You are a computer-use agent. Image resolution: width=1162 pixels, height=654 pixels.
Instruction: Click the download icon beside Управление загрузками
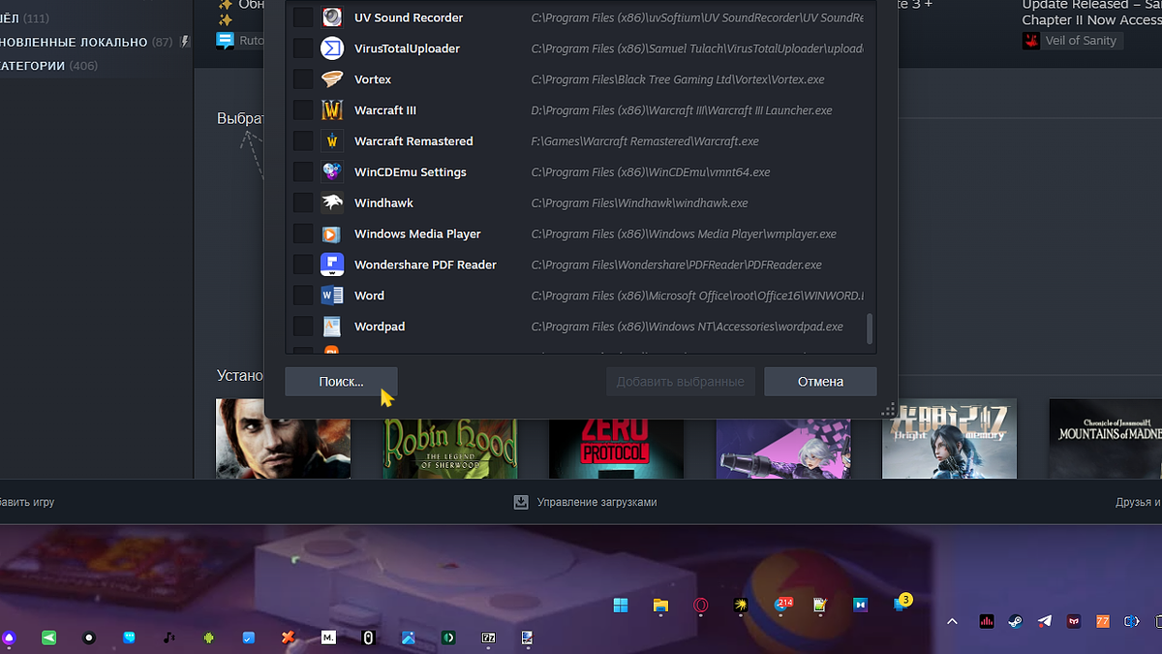pos(521,502)
